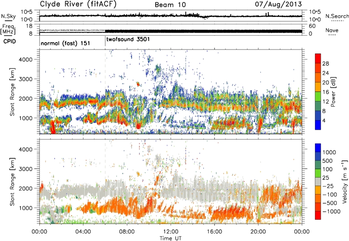Pick the yellow-orange Power segment between 16 and 20
The width and height of the screenshot is (349, 241).
tap(318, 87)
